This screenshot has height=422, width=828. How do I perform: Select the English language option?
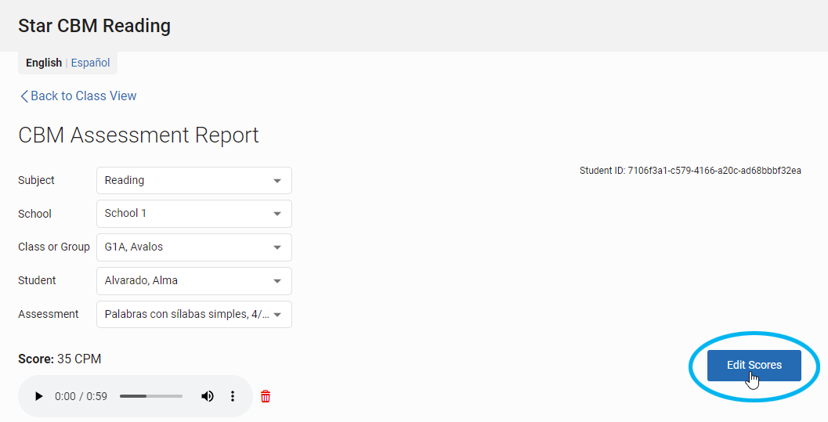point(44,63)
